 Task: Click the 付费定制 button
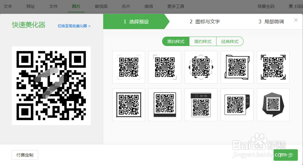pos(25,155)
